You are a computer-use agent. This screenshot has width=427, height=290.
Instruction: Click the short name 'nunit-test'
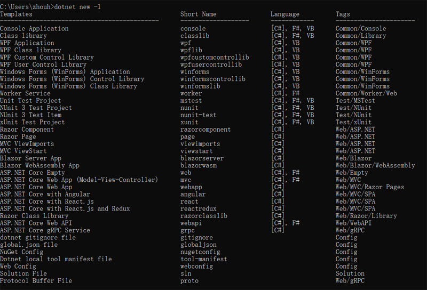(x=198, y=115)
